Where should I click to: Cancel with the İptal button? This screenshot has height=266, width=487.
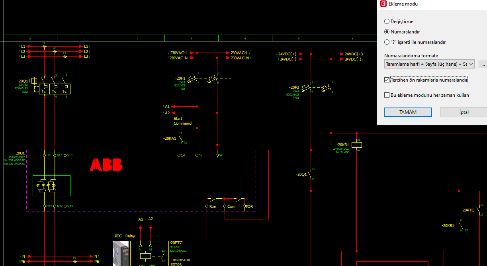click(464, 112)
